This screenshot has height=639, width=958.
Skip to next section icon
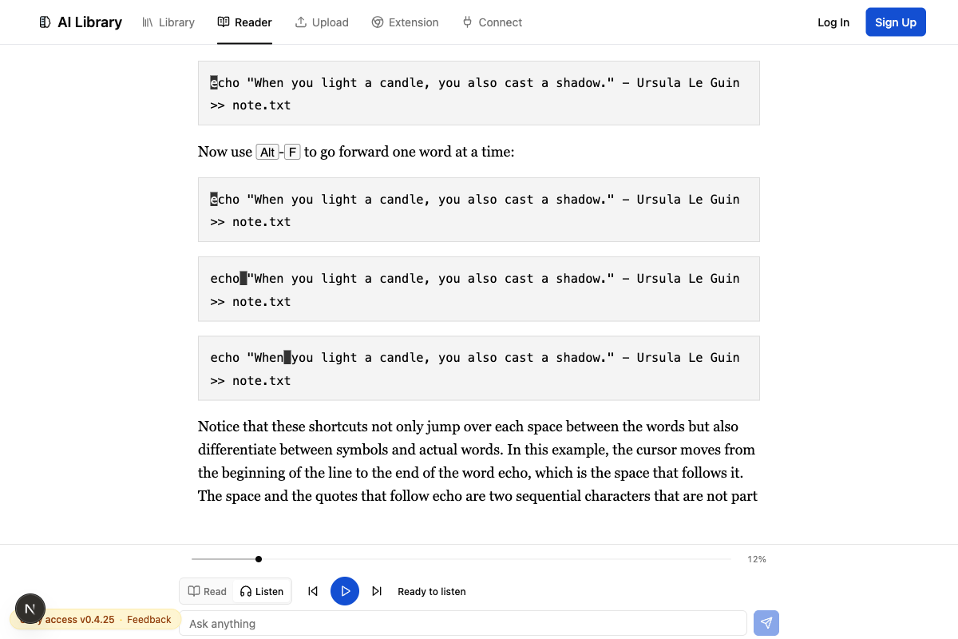(377, 591)
